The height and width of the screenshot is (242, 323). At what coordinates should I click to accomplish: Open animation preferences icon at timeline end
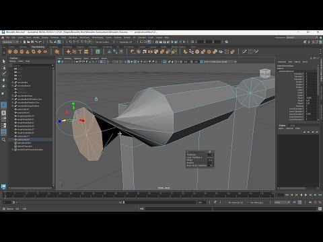point(320,202)
